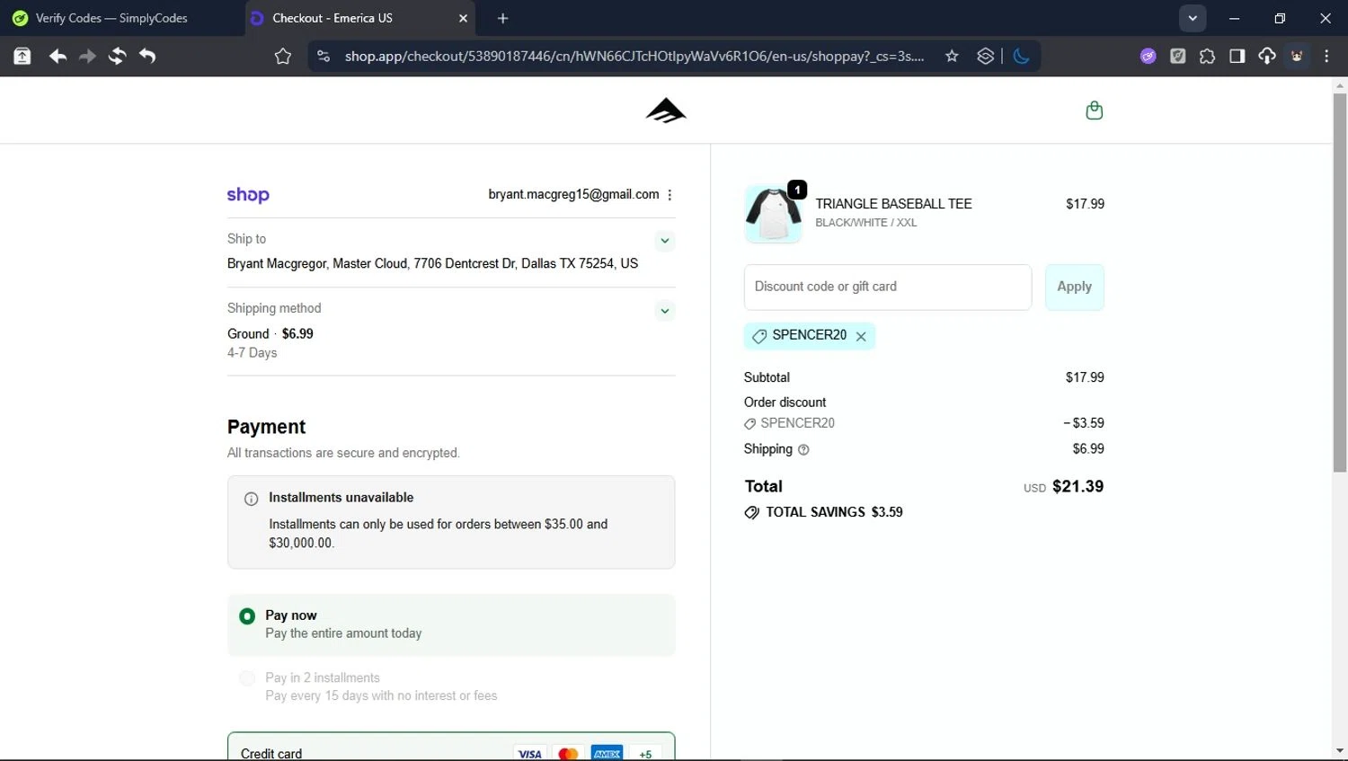
Task: Bookmark this page with the address bar star
Action: click(x=952, y=56)
